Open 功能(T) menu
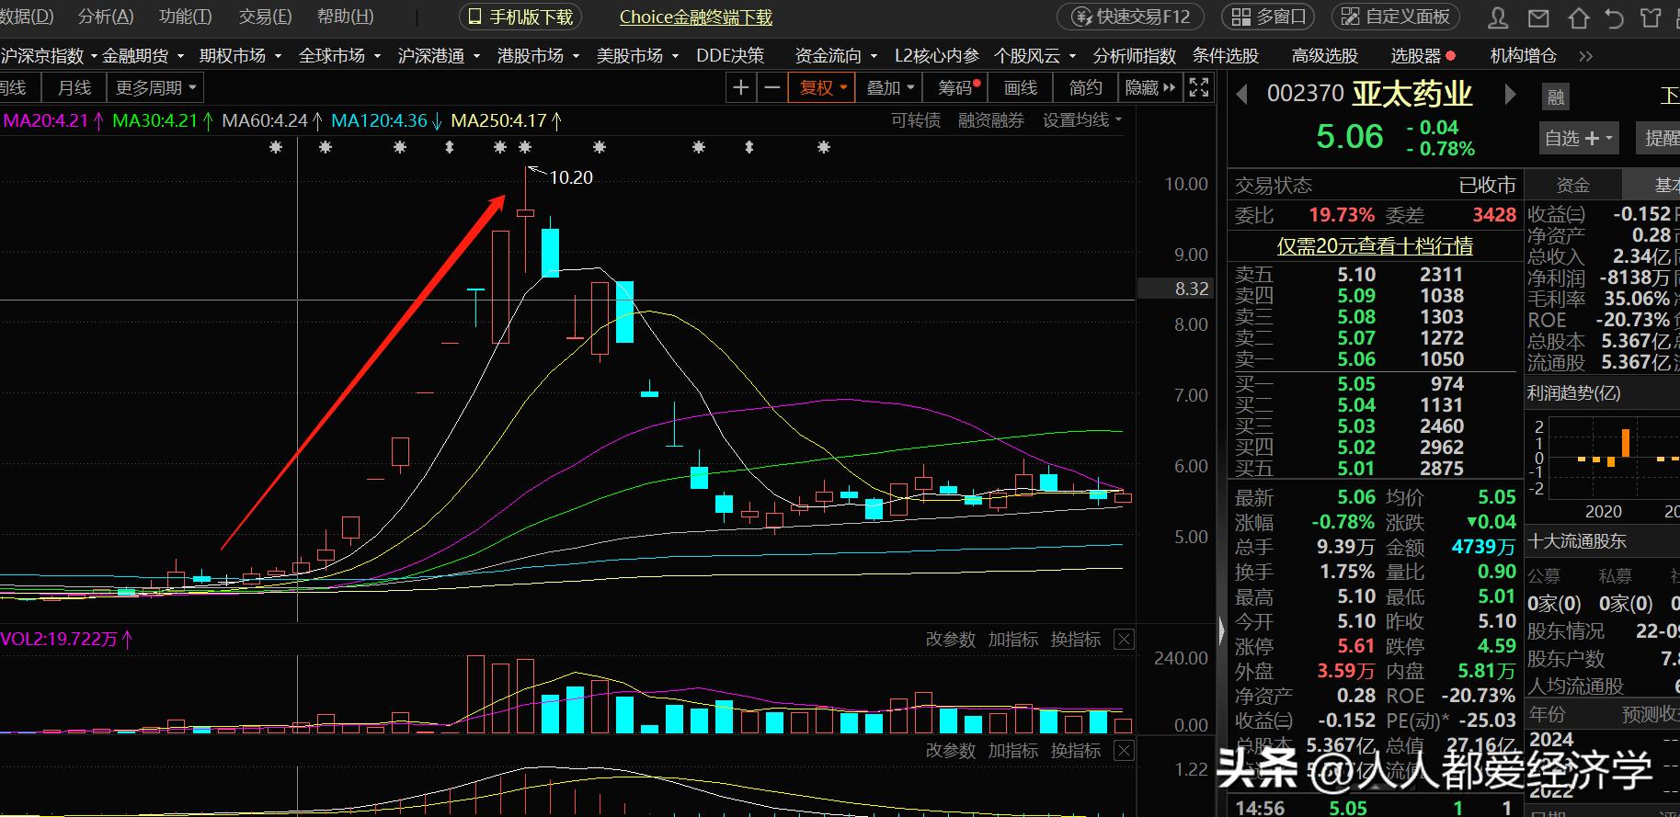1680x817 pixels. 185,17
